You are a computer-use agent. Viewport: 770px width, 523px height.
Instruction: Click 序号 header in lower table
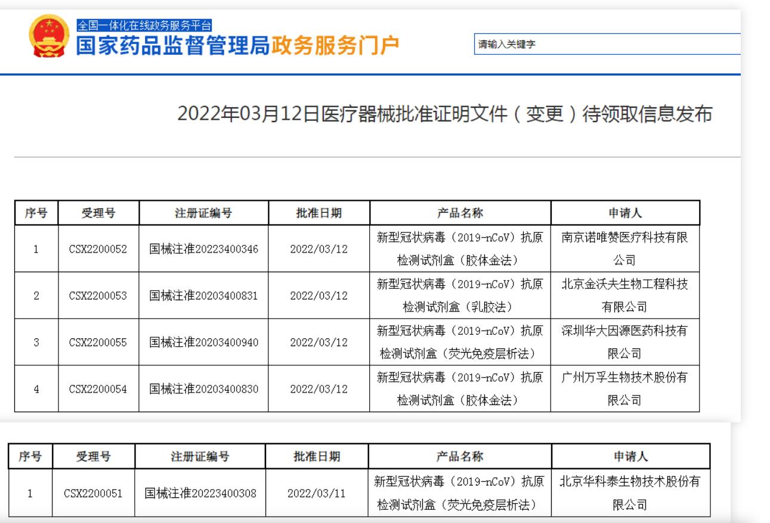coord(30,457)
